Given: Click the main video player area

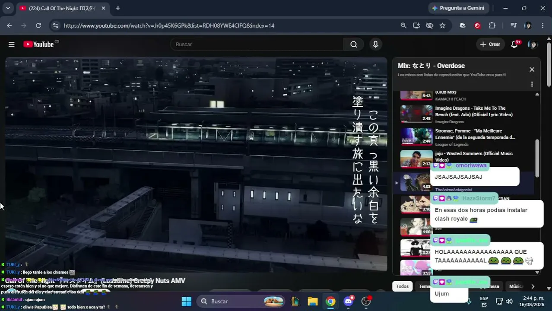Looking at the screenshot, I should click(196, 164).
